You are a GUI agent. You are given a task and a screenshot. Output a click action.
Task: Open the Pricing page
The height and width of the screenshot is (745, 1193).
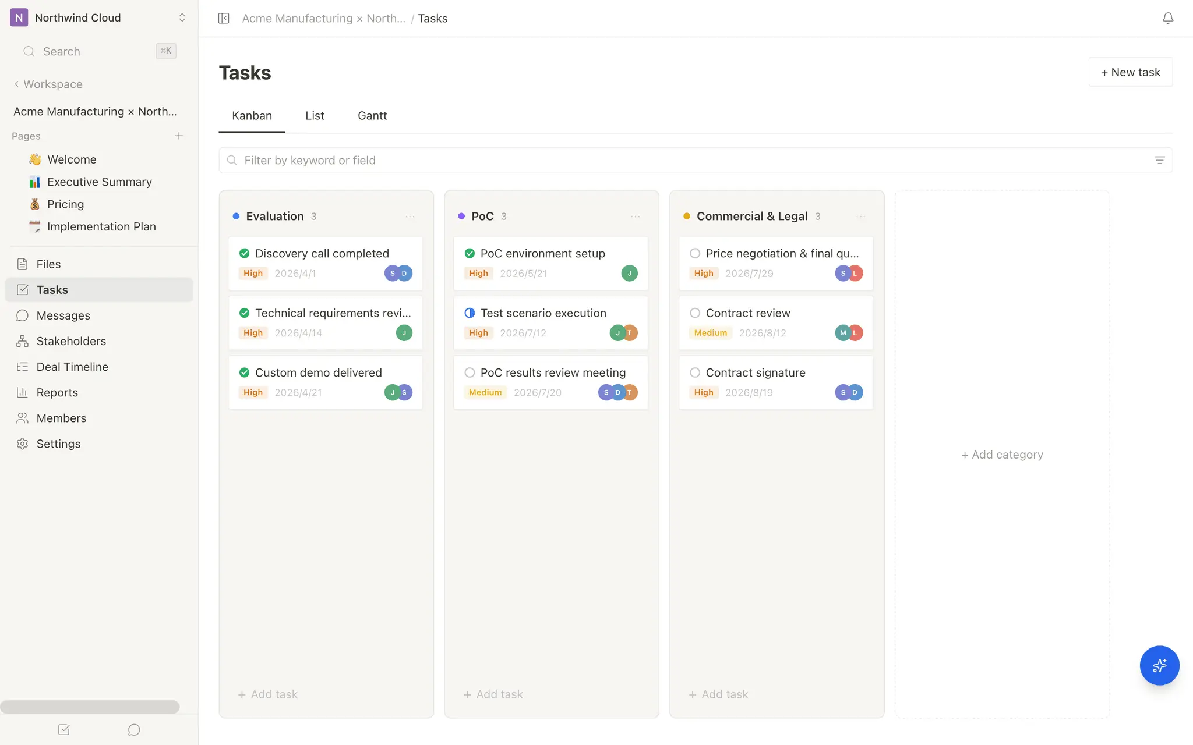65,204
